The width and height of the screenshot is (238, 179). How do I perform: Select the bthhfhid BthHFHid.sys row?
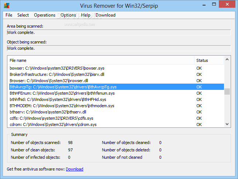(x=117, y=99)
